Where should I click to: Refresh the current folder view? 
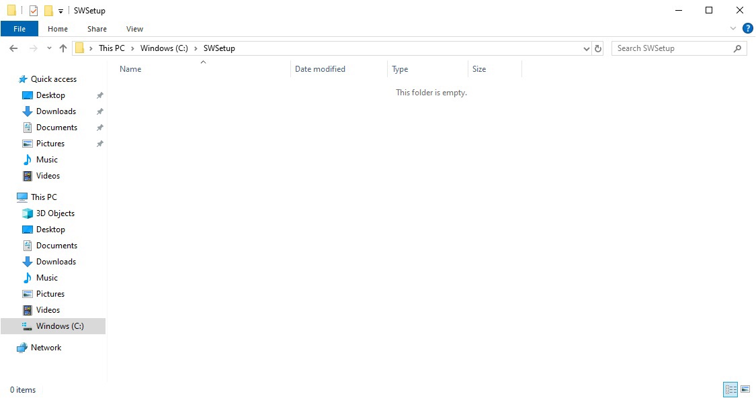pyautogui.click(x=598, y=48)
